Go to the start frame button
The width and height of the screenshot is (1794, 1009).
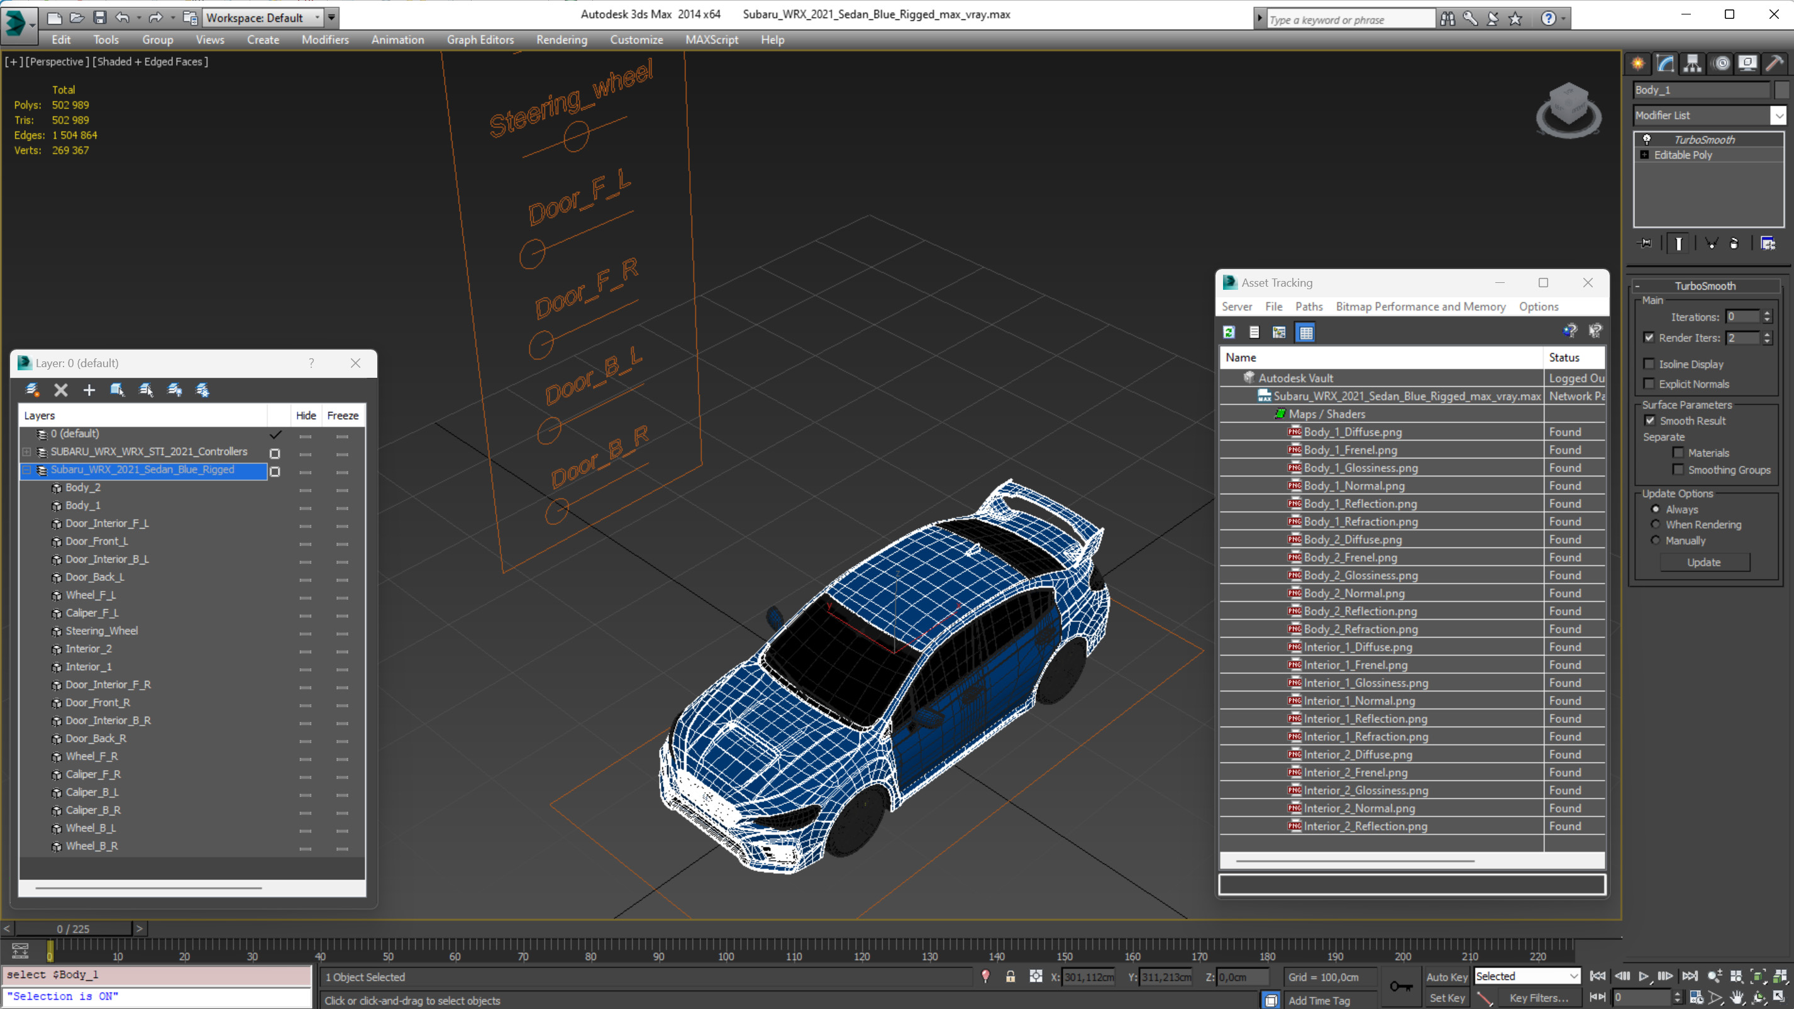pyautogui.click(x=1598, y=976)
